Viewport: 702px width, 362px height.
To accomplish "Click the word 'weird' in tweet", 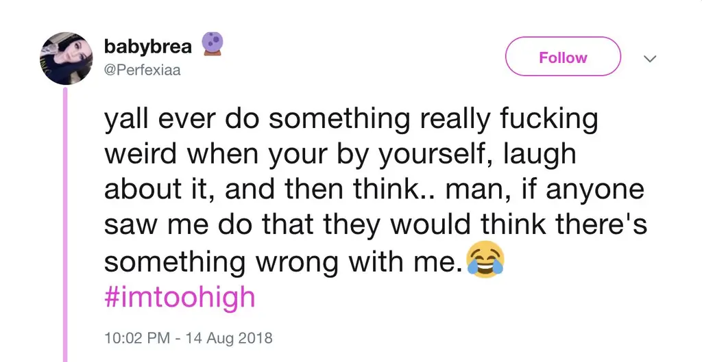I will click(x=141, y=154).
